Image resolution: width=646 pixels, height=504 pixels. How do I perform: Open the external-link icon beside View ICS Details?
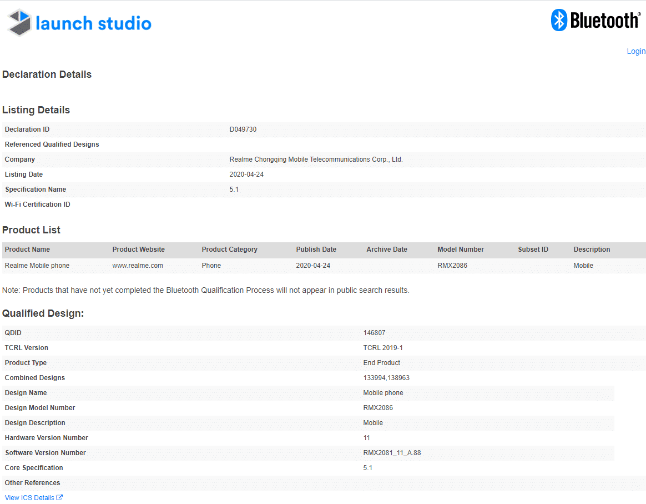(x=59, y=497)
